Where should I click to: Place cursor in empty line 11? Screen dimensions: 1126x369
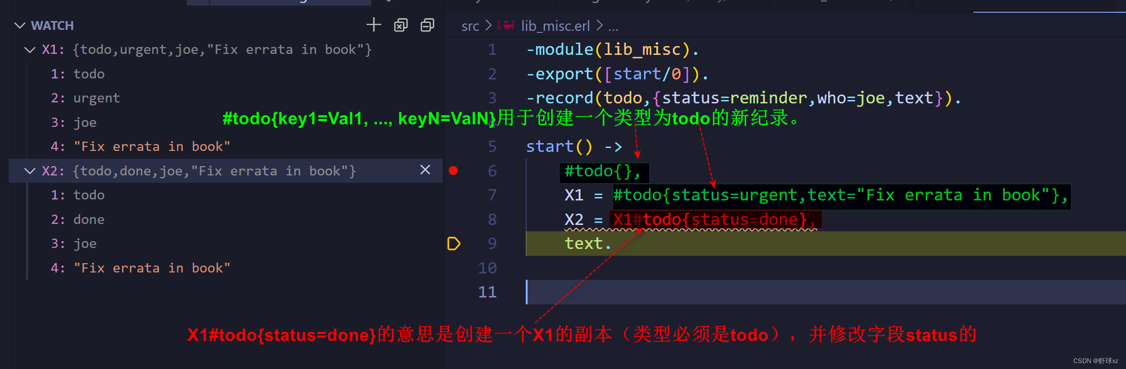[x=826, y=292]
